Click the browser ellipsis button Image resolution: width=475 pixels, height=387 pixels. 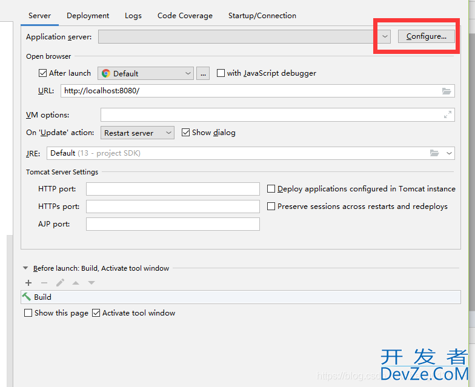pos(203,73)
